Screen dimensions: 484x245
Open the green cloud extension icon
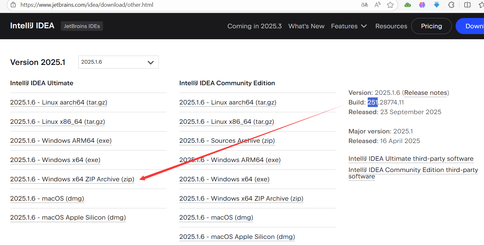pos(408,5)
